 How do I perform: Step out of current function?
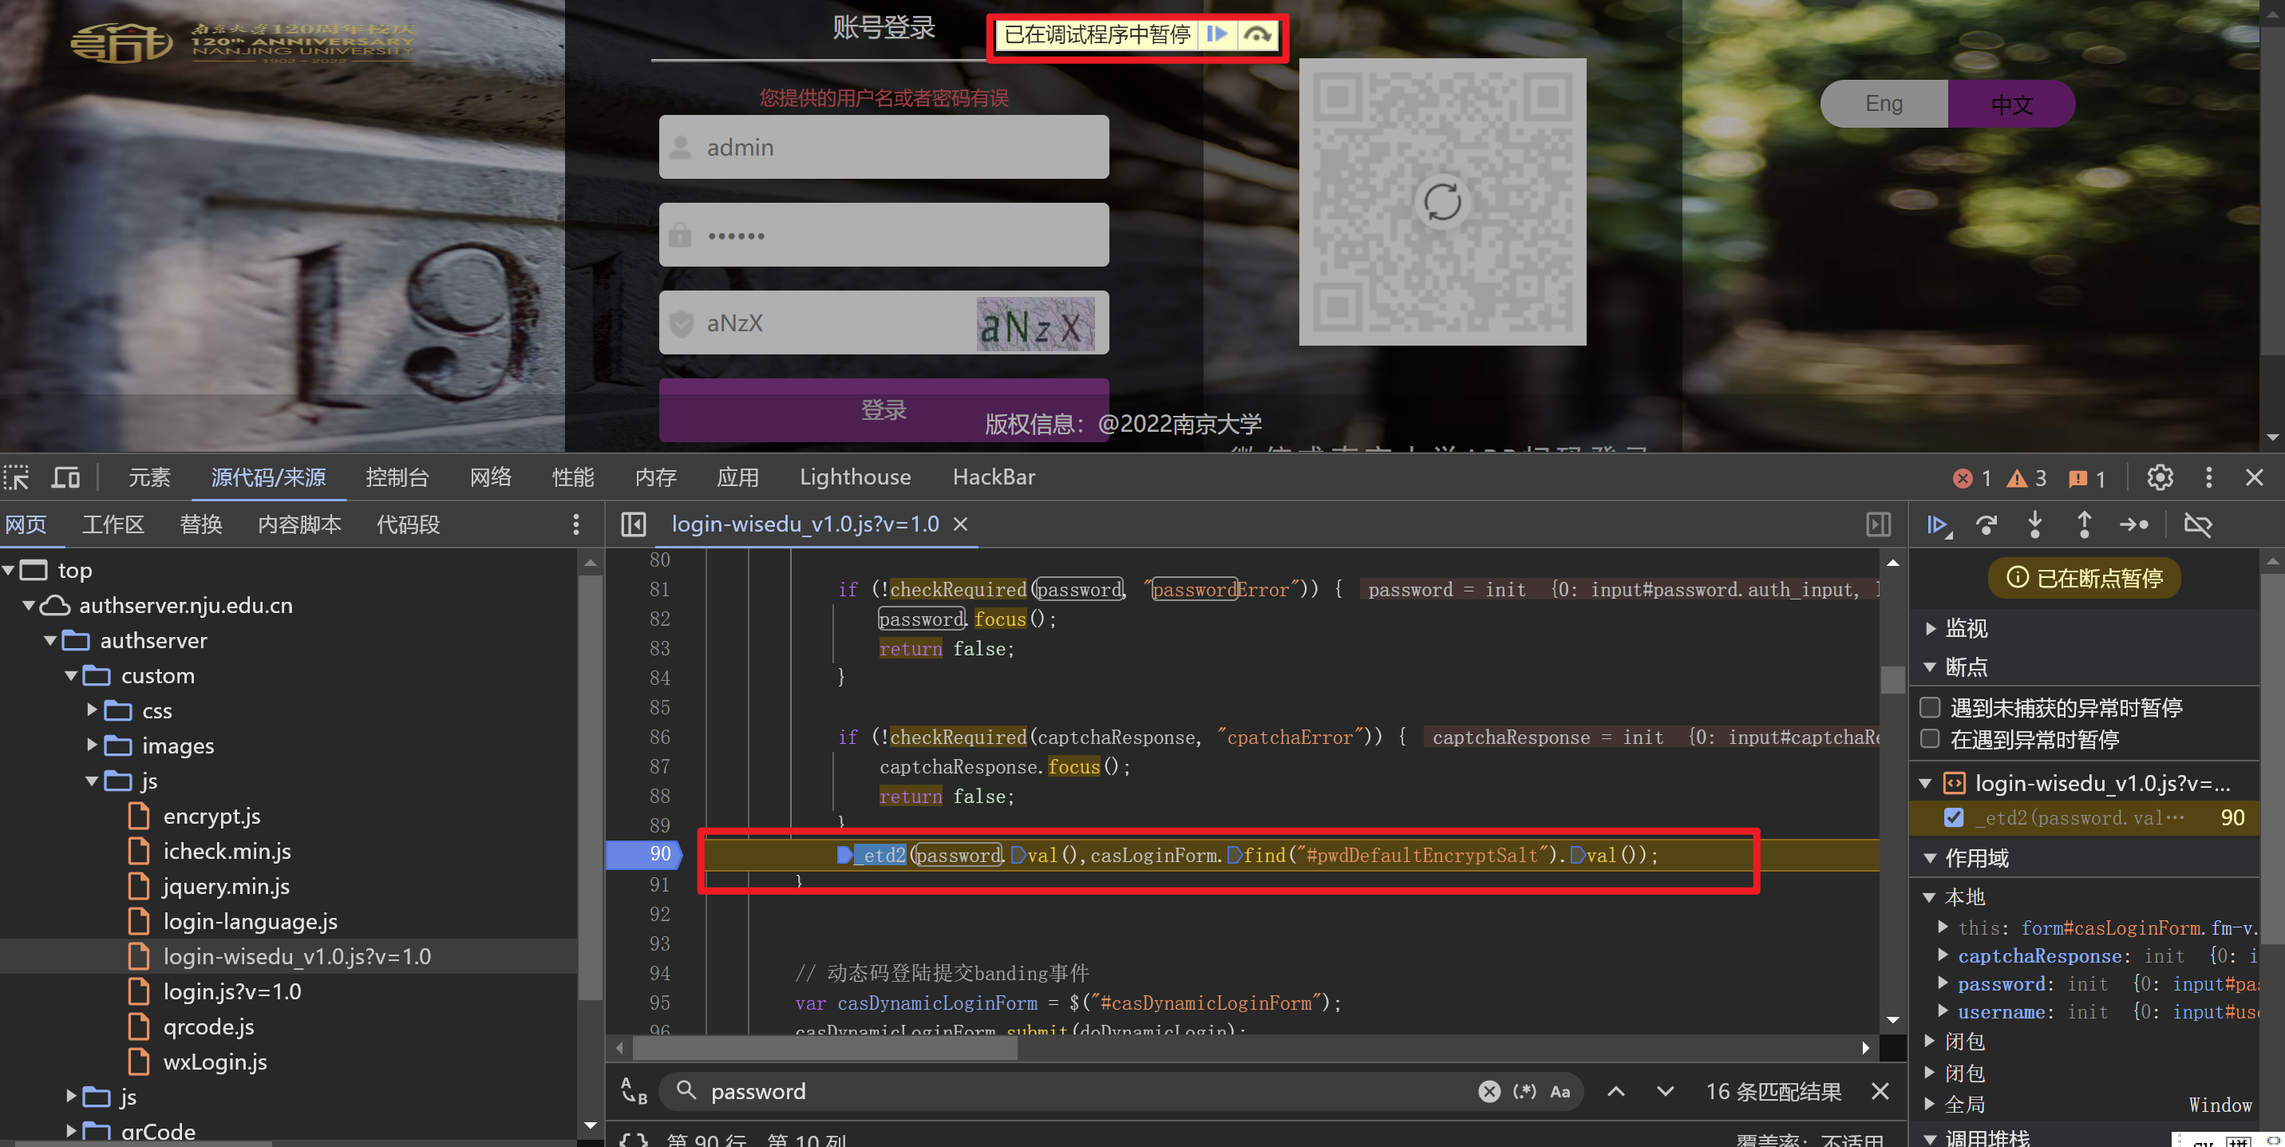(x=2084, y=524)
